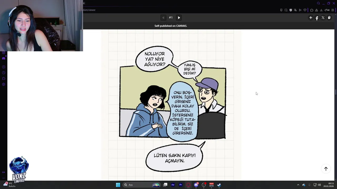Copy the episode URL icon
The image size is (337, 189).
(x=329, y=18)
